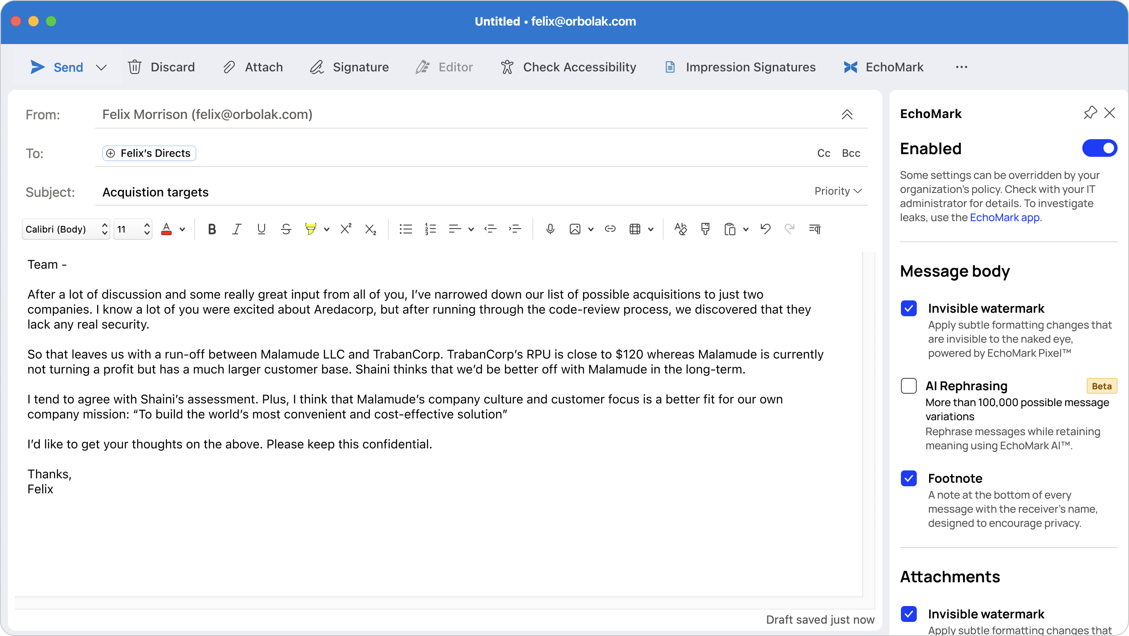Screen dimensions: 1129x636
Task: Insert a hyperlink with the link icon
Action: coord(610,229)
